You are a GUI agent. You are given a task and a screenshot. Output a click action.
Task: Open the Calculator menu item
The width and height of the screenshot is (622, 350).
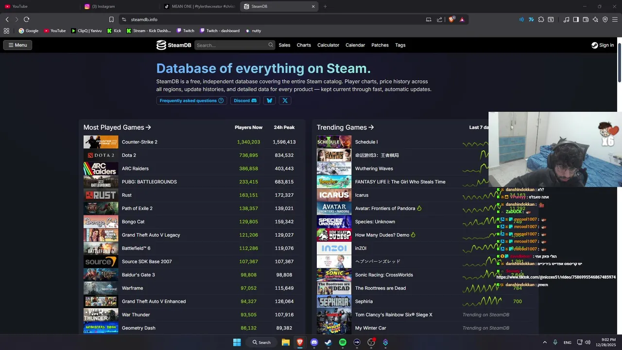328,45
